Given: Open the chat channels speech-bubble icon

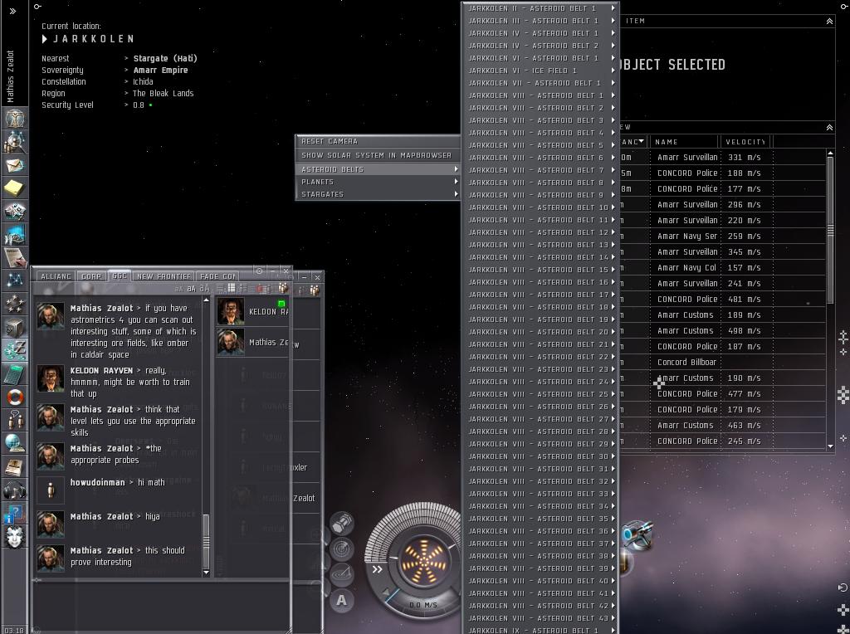Looking at the screenshot, I should tap(15, 420).
